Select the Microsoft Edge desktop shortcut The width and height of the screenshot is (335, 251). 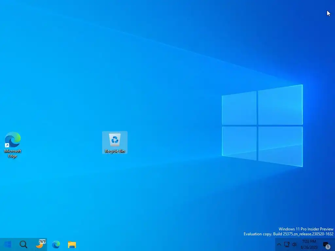(x=13, y=145)
